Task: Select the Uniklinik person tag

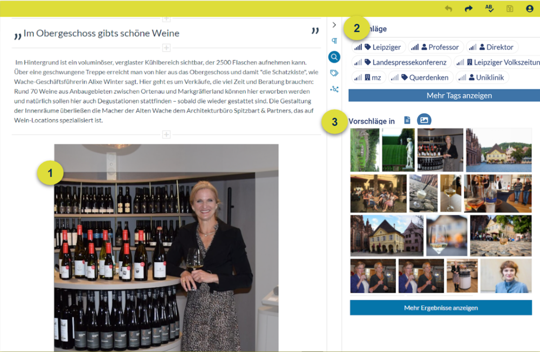Action: pyautogui.click(x=482, y=77)
